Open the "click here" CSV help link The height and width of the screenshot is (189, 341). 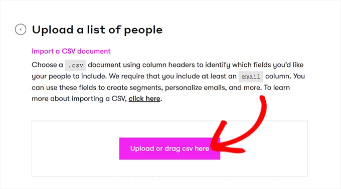tap(144, 98)
